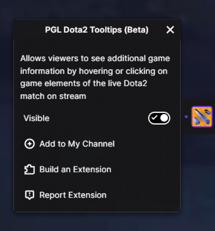Click the exclamation speech bubble report icon

[x=29, y=195]
